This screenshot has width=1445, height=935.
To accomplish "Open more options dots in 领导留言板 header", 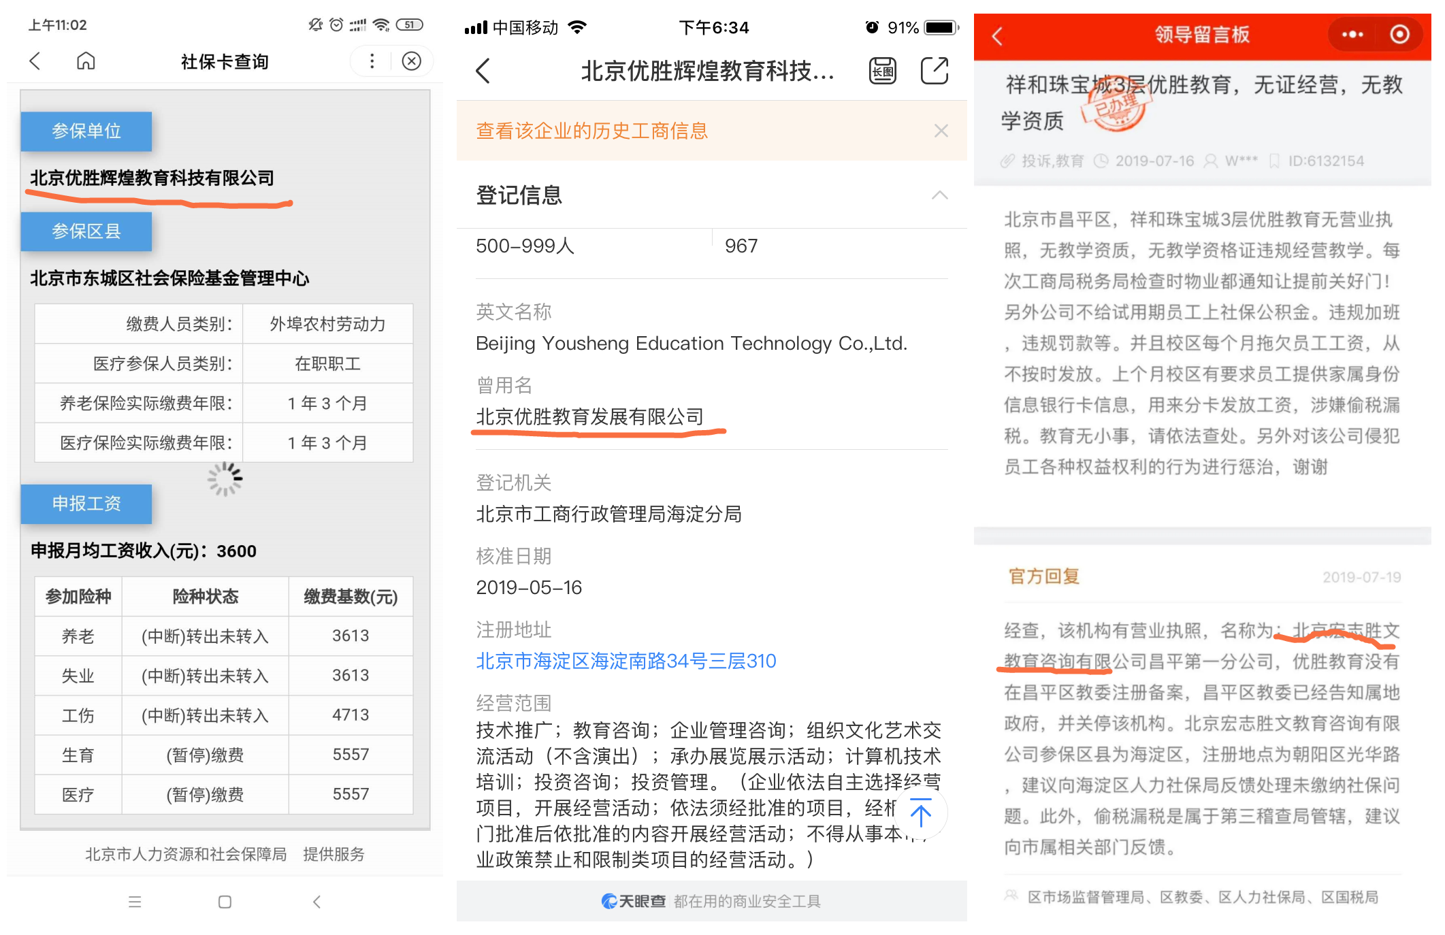I will [1352, 35].
